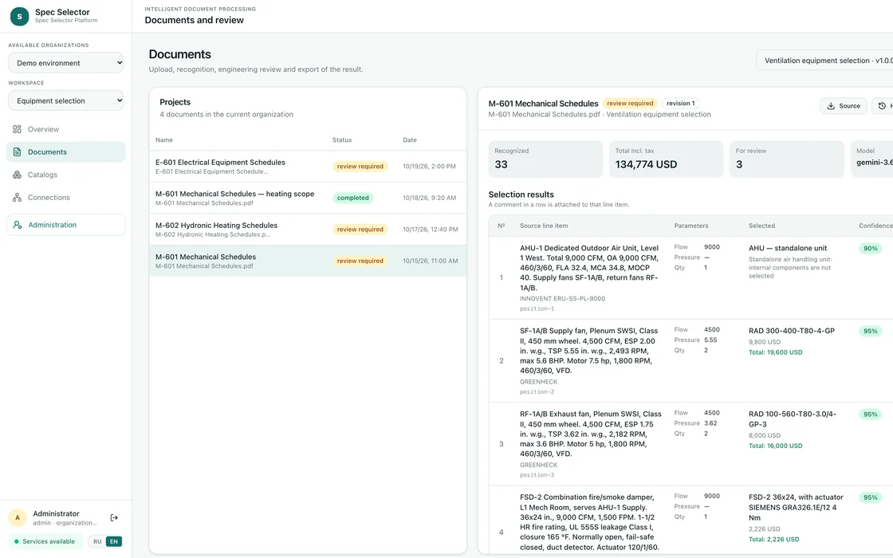Click the revision 1 badge

(681, 104)
